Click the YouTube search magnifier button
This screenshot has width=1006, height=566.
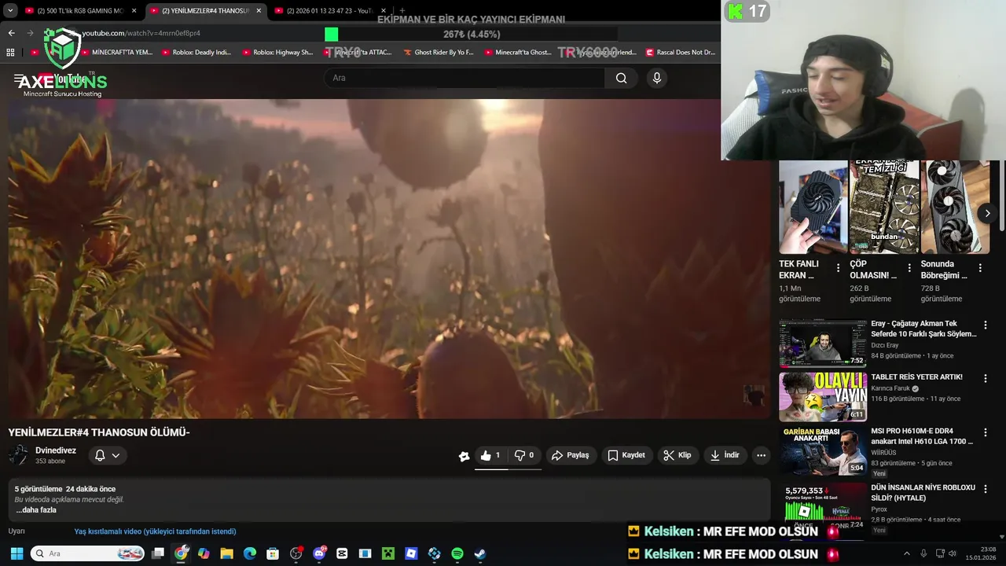click(622, 78)
